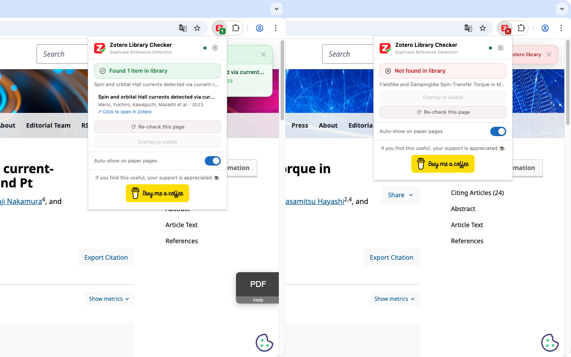Click Found 1 item in library banner

click(x=157, y=71)
